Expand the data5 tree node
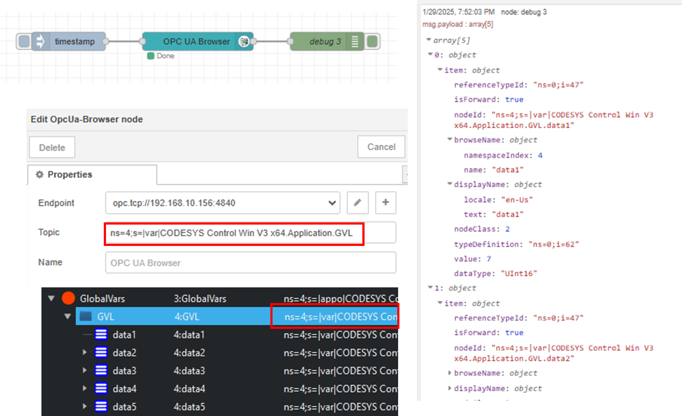 click(x=85, y=406)
